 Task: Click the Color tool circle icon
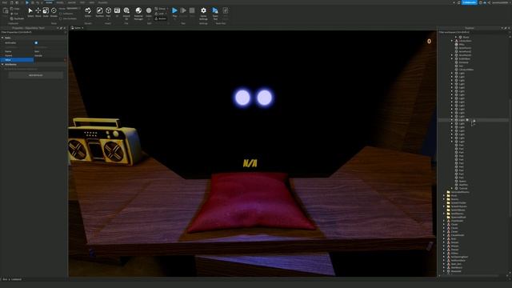coord(149,10)
